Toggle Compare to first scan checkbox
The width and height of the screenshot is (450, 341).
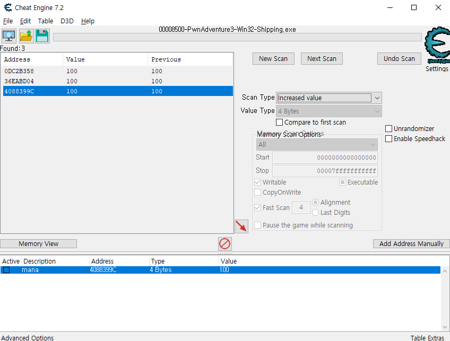pyautogui.click(x=279, y=122)
